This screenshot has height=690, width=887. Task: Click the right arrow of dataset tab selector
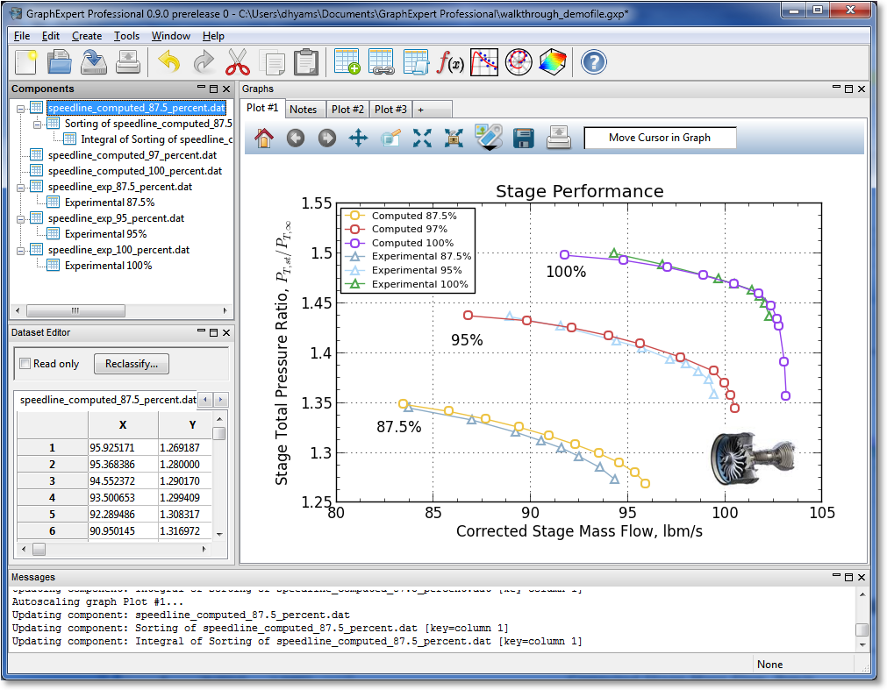click(220, 400)
